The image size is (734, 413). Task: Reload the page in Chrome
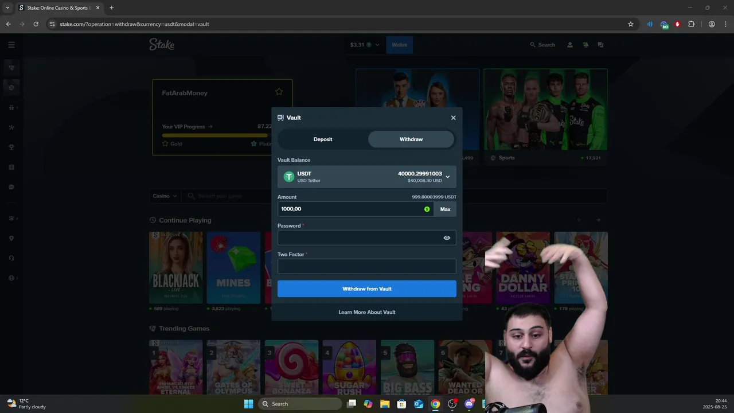pyautogui.click(x=36, y=24)
